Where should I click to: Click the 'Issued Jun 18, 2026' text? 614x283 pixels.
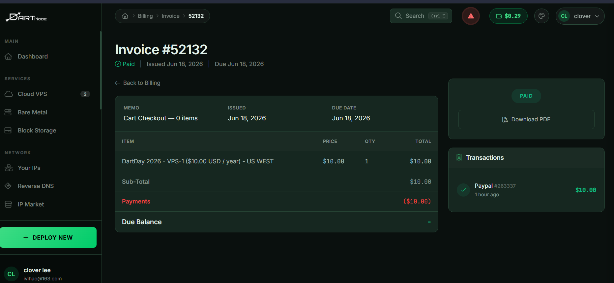click(x=175, y=64)
